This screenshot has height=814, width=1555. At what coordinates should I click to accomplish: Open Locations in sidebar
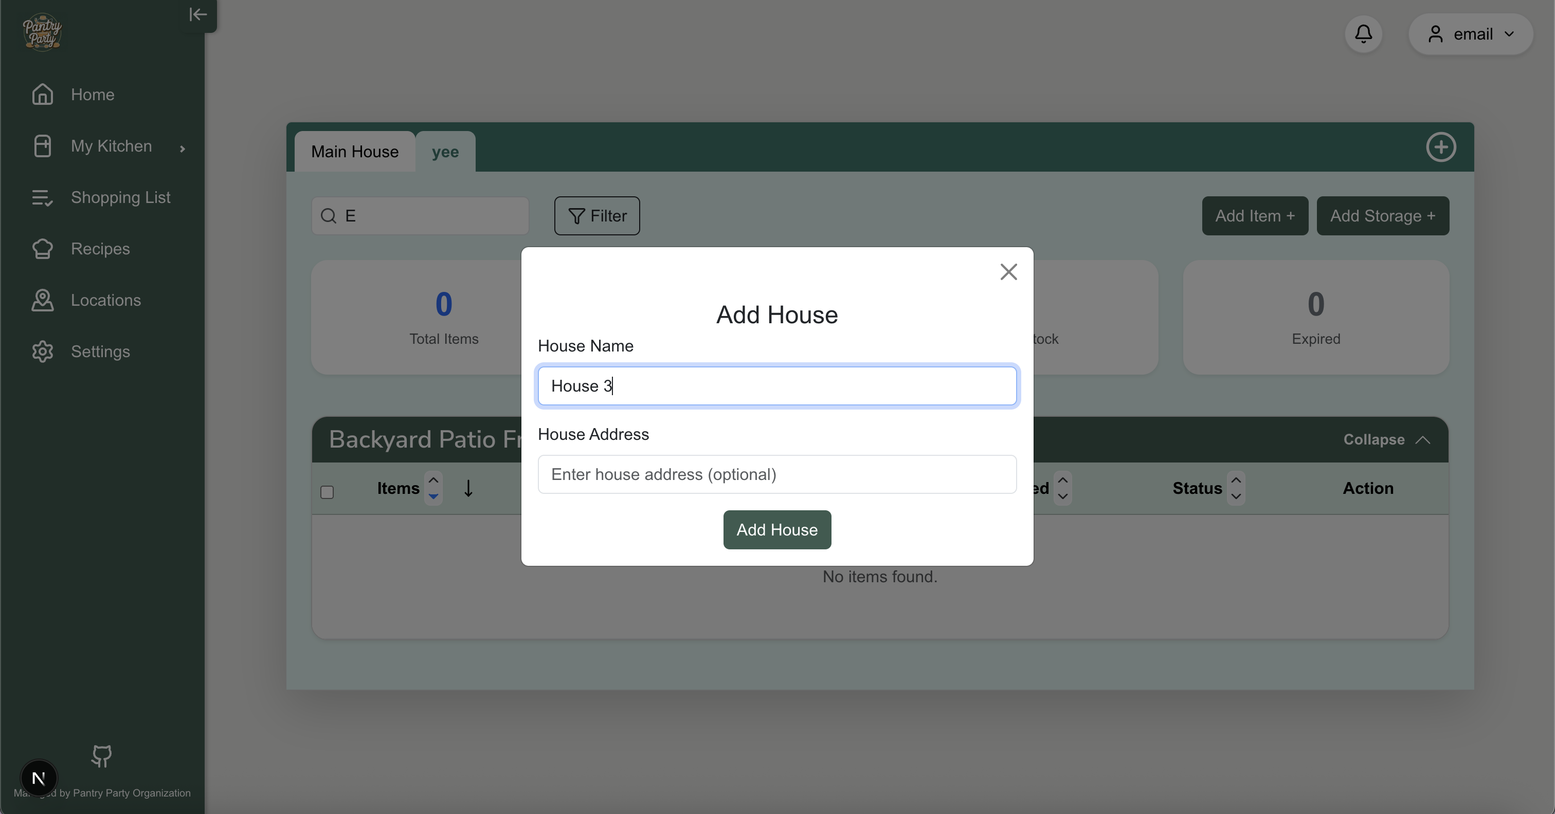click(105, 300)
